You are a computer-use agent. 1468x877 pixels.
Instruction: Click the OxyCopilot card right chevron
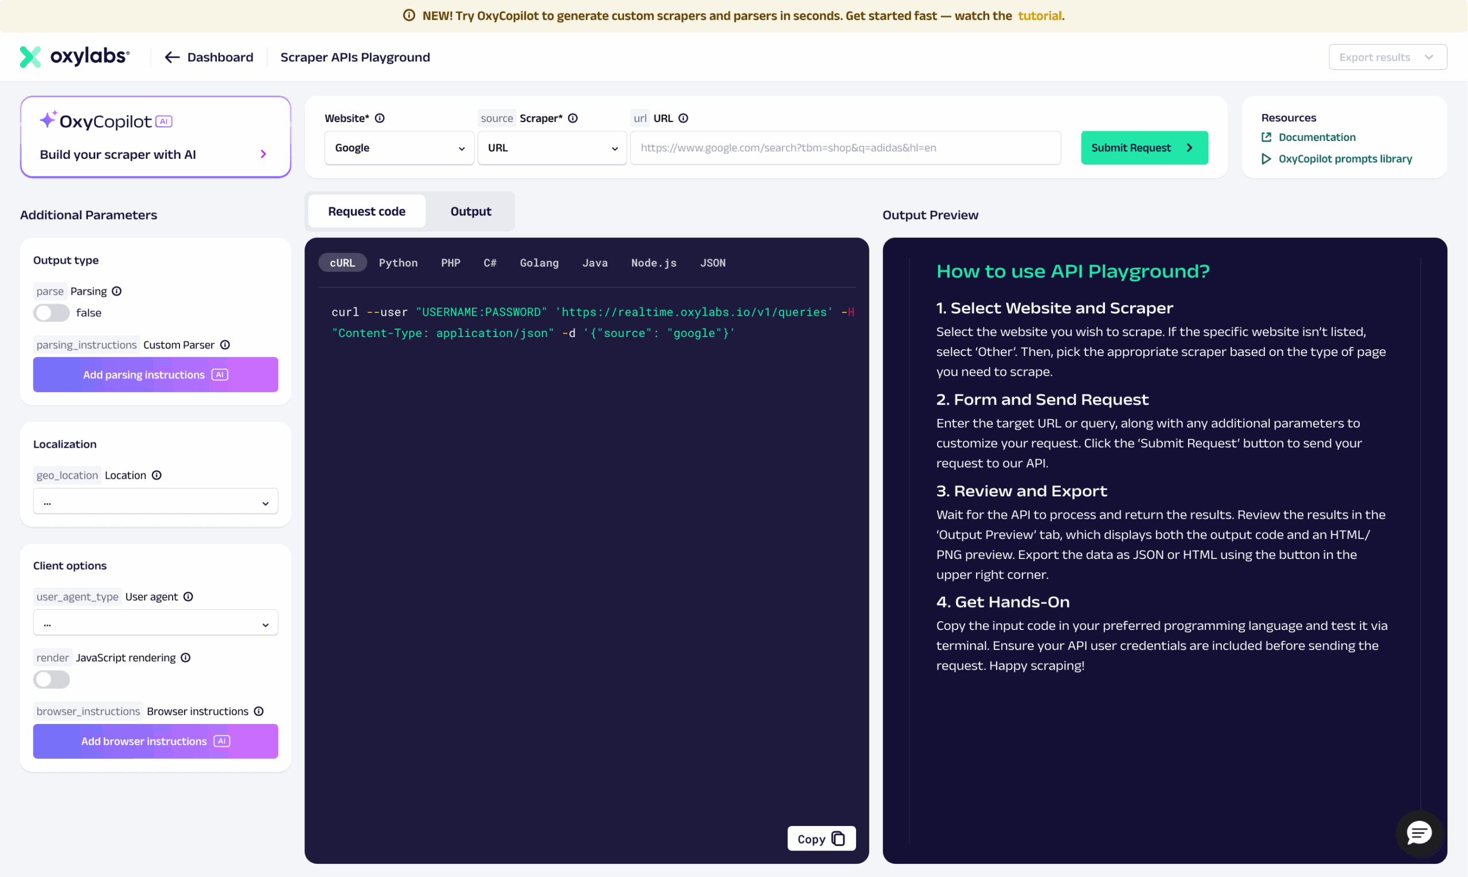point(264,154)
